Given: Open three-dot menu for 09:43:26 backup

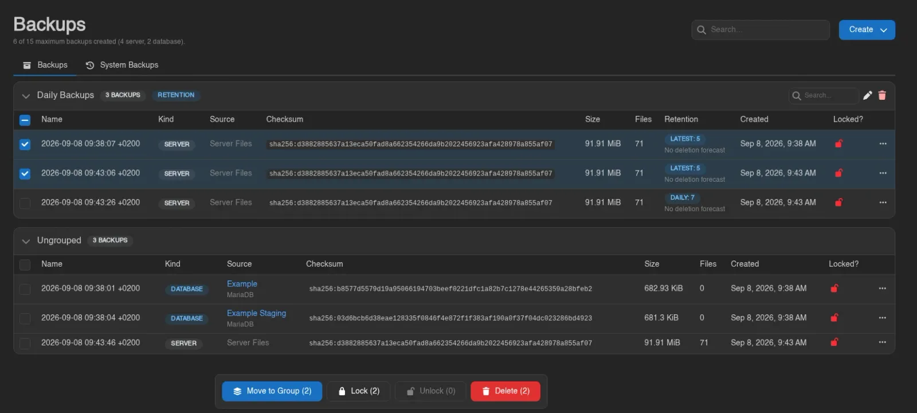Looking at the screenshot, I should point(883,202).
